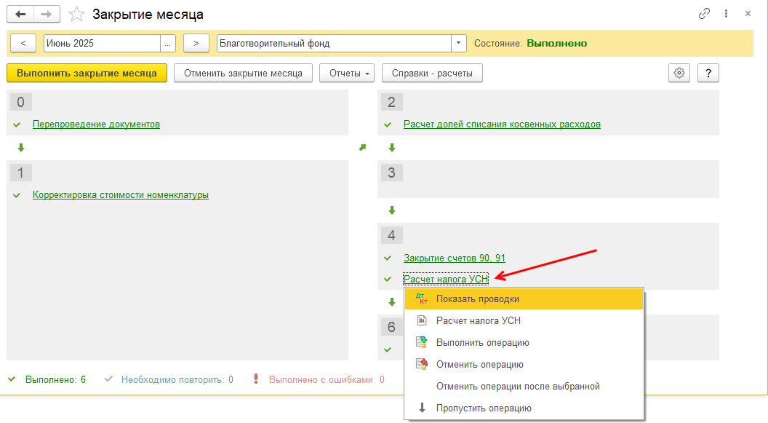
Task: Open the Перепроведение документов link
Action: coord(96,124)
